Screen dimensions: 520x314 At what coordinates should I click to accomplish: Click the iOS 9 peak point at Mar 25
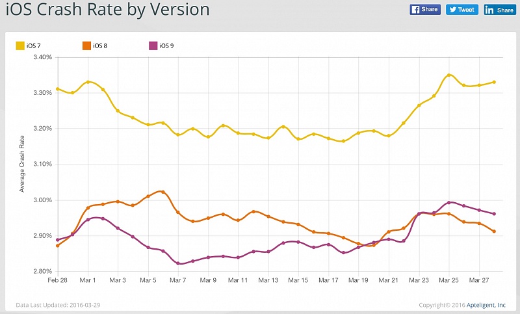tap(449, 202)
